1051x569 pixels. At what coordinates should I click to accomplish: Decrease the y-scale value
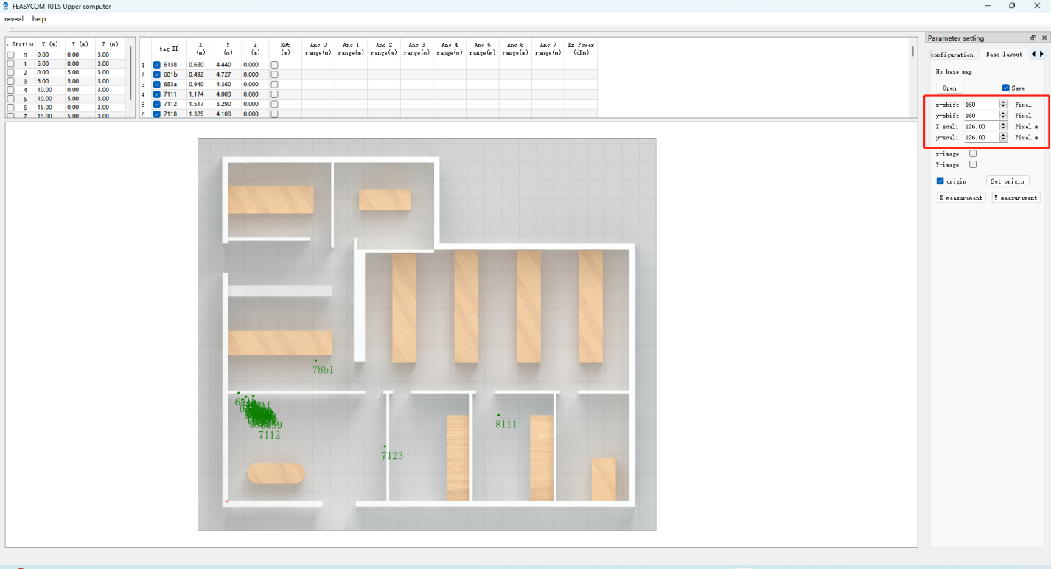tap(1002, 139)
